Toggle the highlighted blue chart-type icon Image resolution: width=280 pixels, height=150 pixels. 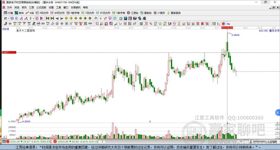[12, 18]
